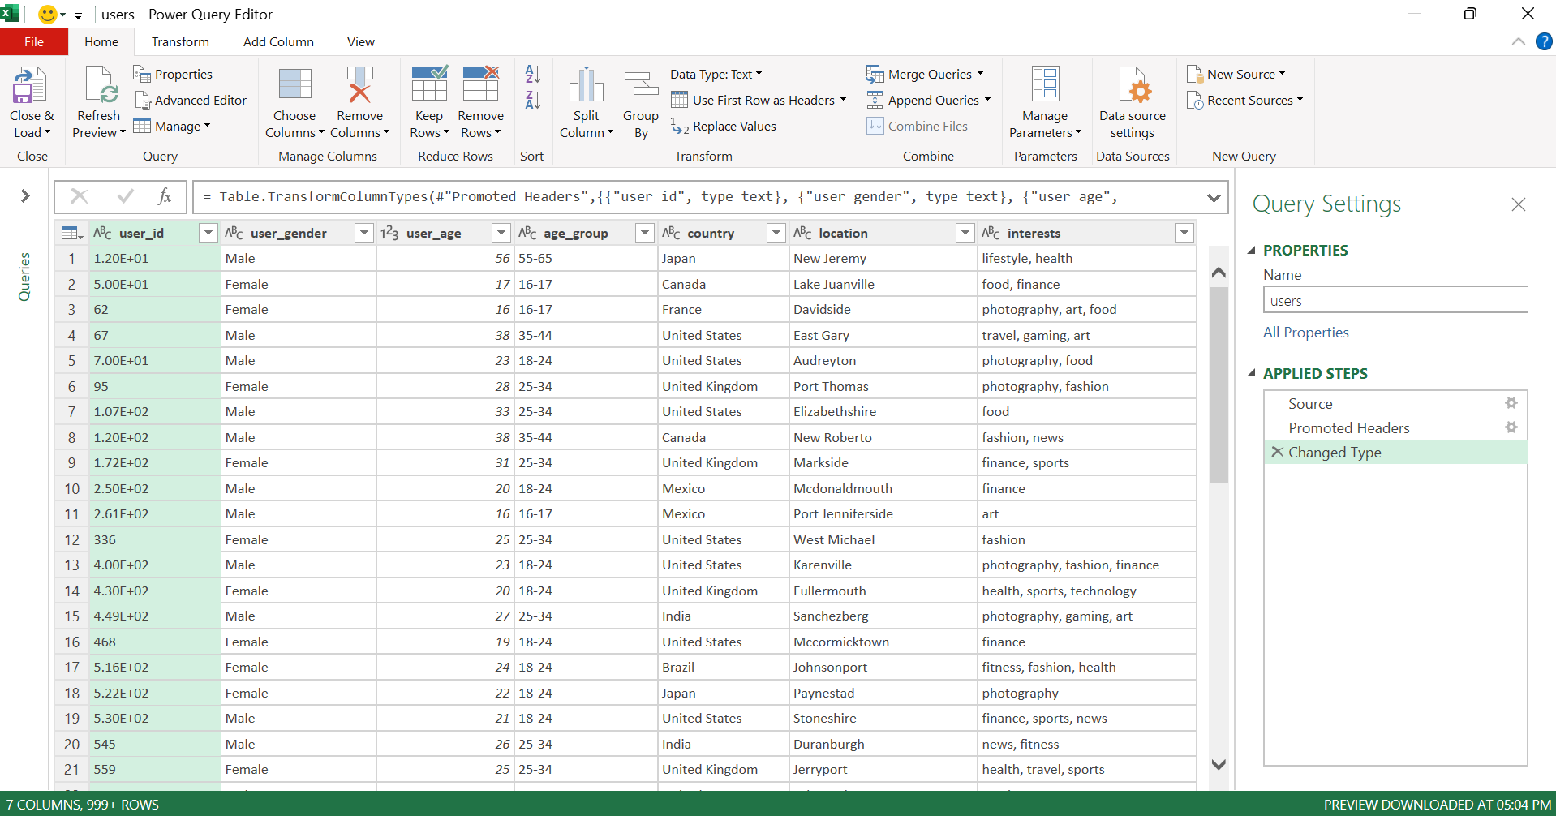Delete the Changed Type step

point(1277,452)
